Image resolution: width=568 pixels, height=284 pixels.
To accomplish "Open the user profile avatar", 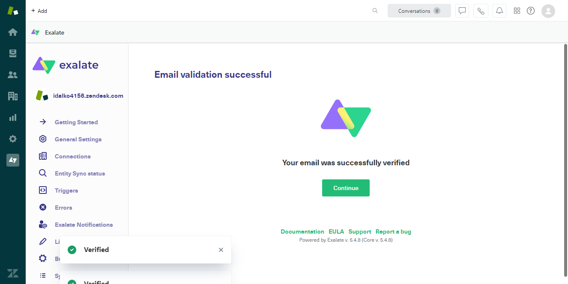I will click(x=548, y=11).
